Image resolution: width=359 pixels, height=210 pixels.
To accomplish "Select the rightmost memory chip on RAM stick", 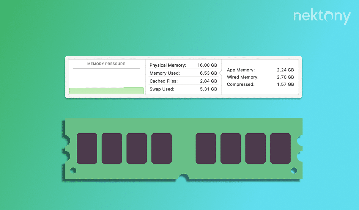I will pos(280,148).
